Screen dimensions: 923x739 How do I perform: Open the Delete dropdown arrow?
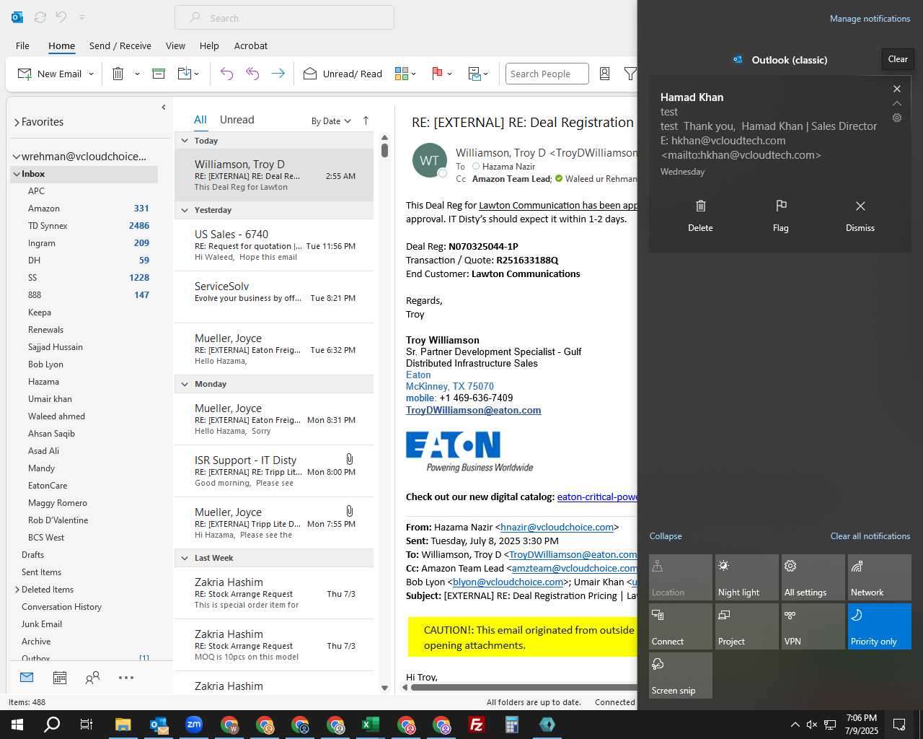pyautogui.click(x=137, y=74)
